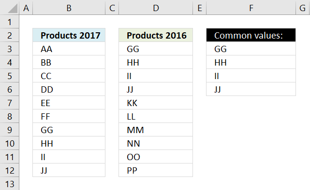Select column B header
This screenshot has height=190, width=310.
pyautogui.click(x=69, y=8)
